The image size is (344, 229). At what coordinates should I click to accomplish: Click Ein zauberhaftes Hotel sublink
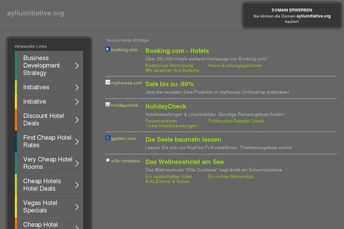tap(168, 177)
